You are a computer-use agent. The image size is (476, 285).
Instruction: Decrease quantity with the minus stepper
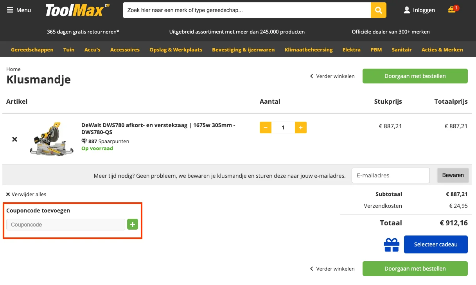coord(265,127)
